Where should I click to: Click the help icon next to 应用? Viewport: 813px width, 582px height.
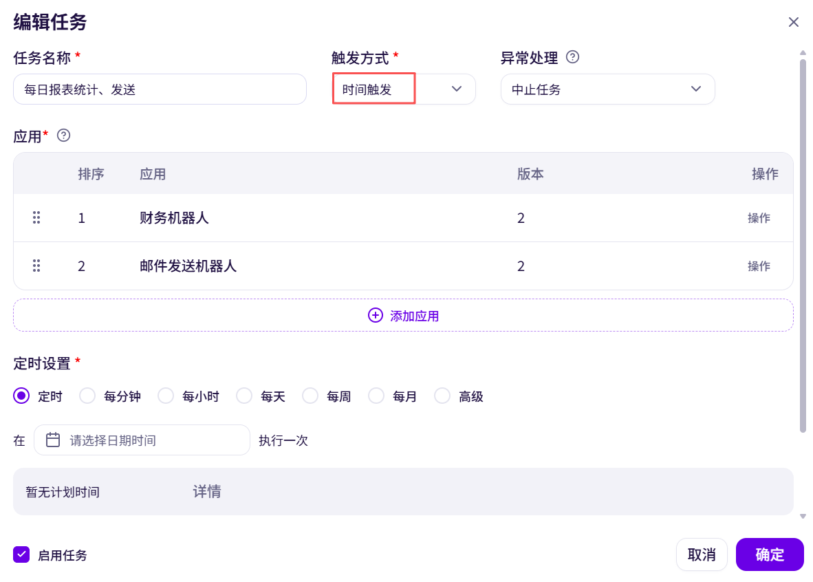(63, 136)
